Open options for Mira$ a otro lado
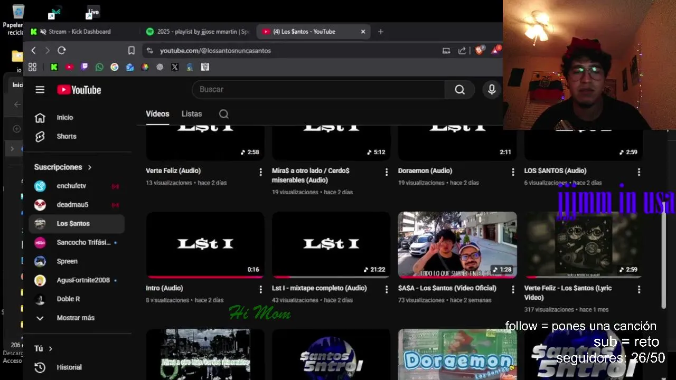The image size is (676, 380). click(x=387, y=172)
